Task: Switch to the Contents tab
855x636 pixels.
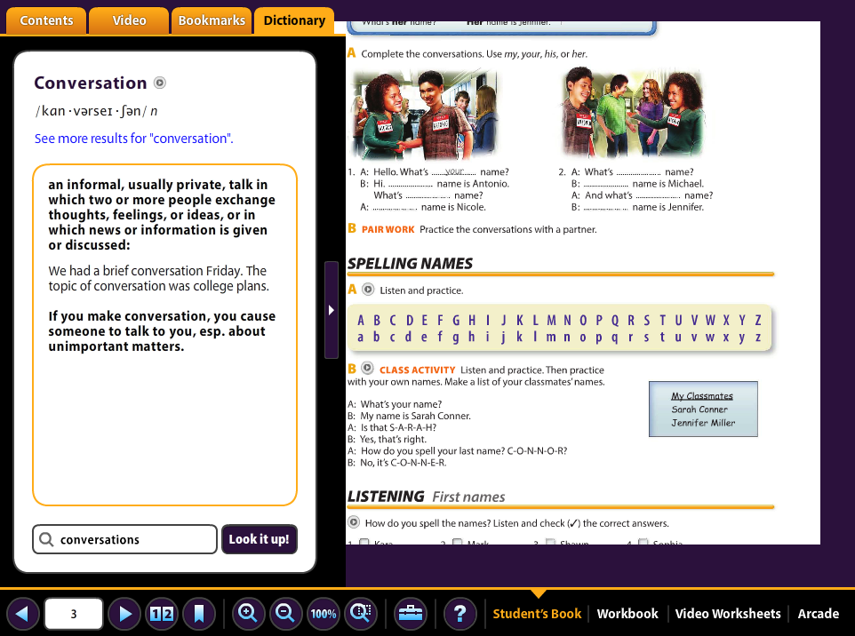Action: click(x=46, y=20)
